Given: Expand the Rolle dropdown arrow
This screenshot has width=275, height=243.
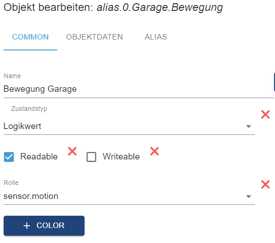Looking at the screenshot, I should (x=249, y=197).
